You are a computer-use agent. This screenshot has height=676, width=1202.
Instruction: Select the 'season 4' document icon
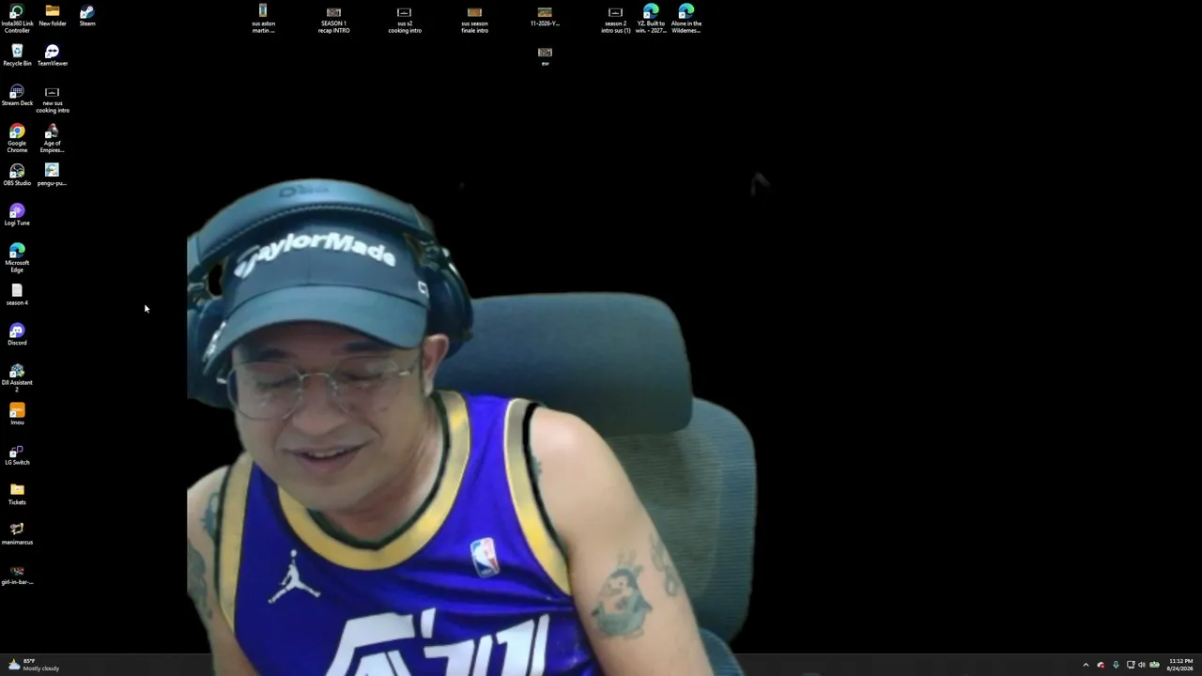click(x=17, y=295)
